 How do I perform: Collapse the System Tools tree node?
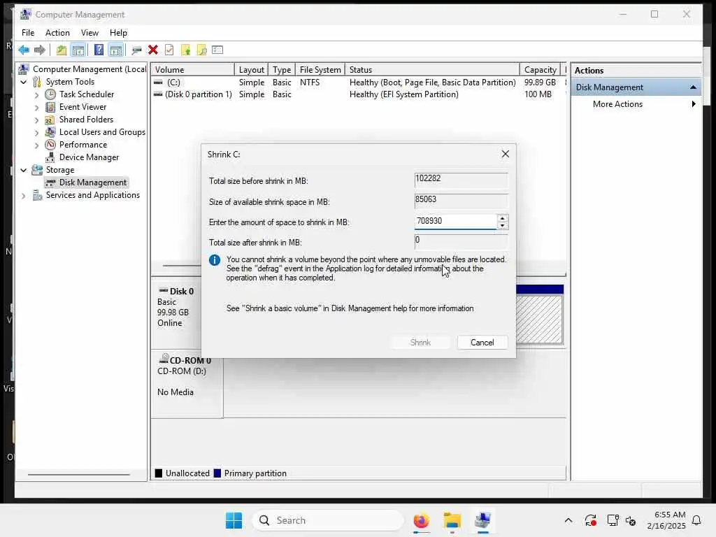pos(23,83)
